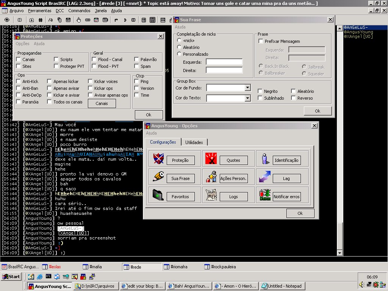Image resolution: width=388 pixels, height=291 pixels.
Task: Click the person icon beside Identificação
Action: (x=265, y=159)
